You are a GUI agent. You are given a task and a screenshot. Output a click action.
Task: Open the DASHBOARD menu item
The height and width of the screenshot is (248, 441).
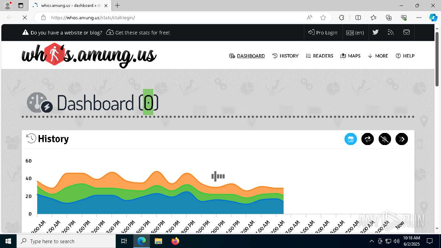tap(247, 56)
